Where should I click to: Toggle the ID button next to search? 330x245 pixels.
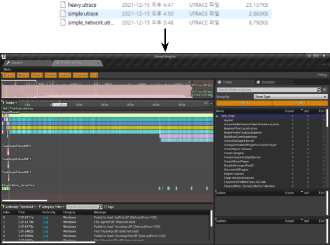coord(324,90)
